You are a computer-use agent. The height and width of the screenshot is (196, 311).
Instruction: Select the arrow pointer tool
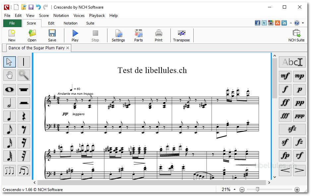point(9,62)
